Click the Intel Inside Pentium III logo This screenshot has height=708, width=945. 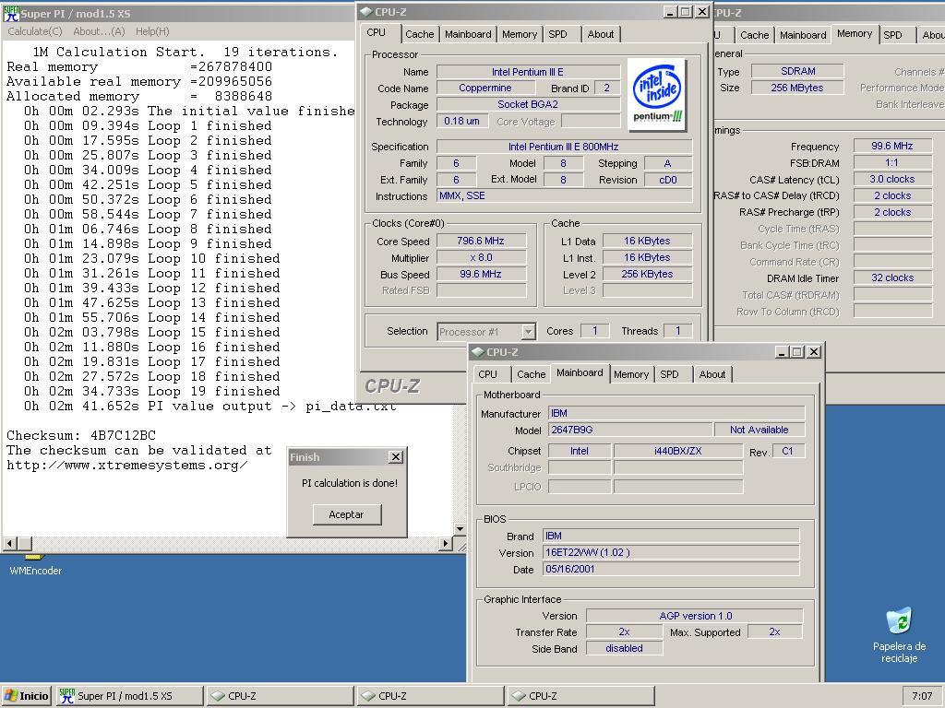[x=657, y=94]
